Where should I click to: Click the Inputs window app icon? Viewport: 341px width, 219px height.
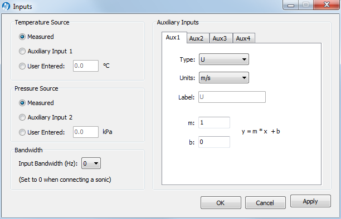[6, 6]
